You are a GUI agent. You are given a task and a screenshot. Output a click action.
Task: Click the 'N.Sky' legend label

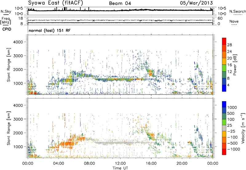tap(6, 11)
